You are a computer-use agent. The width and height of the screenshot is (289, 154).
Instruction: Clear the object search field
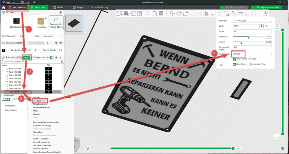[62, 61]
